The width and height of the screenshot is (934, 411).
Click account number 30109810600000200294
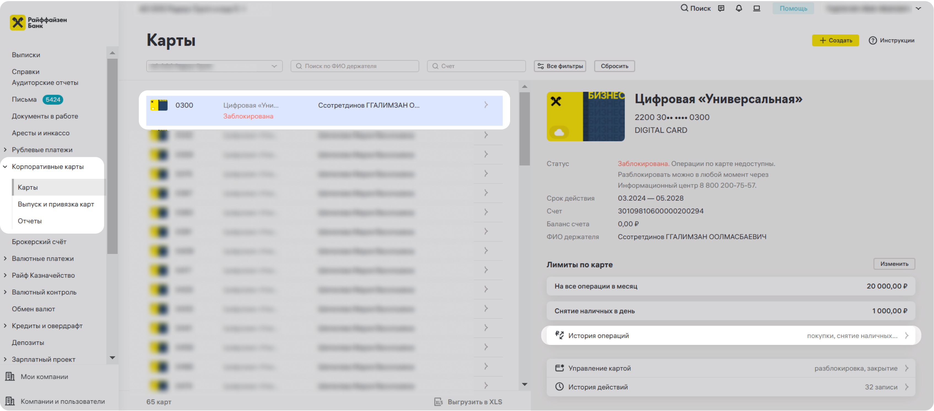click(660, 211)
